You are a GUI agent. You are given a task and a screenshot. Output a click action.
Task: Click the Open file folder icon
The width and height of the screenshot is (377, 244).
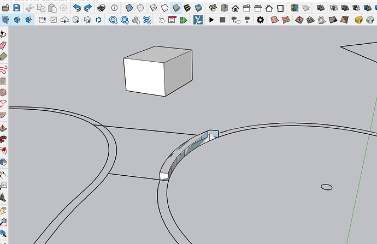(5, 8)
